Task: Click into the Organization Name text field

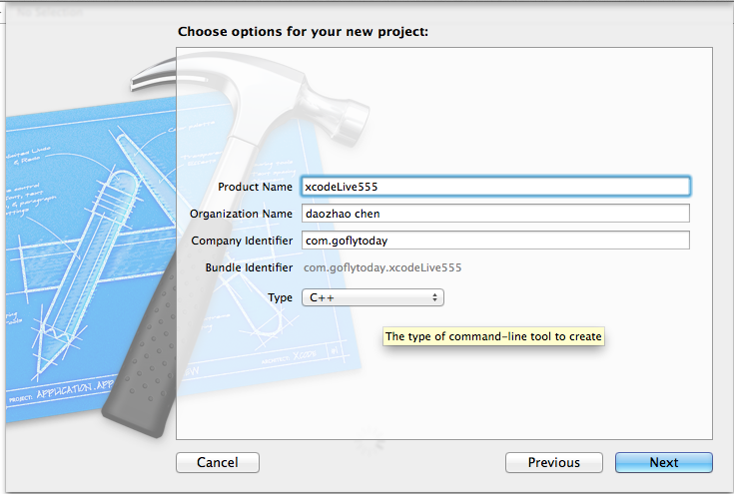Action: [495, 214]
